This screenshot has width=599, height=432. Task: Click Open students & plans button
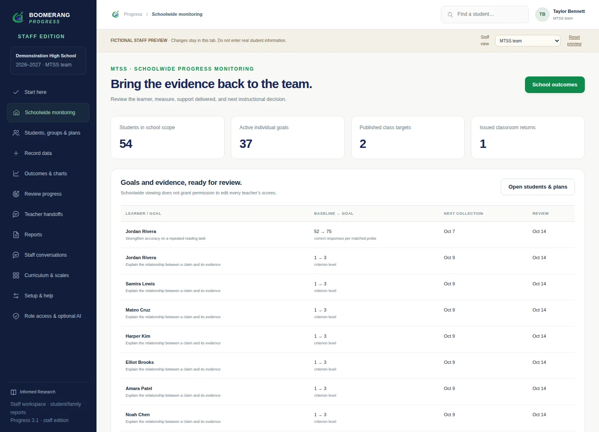point(537,187)
